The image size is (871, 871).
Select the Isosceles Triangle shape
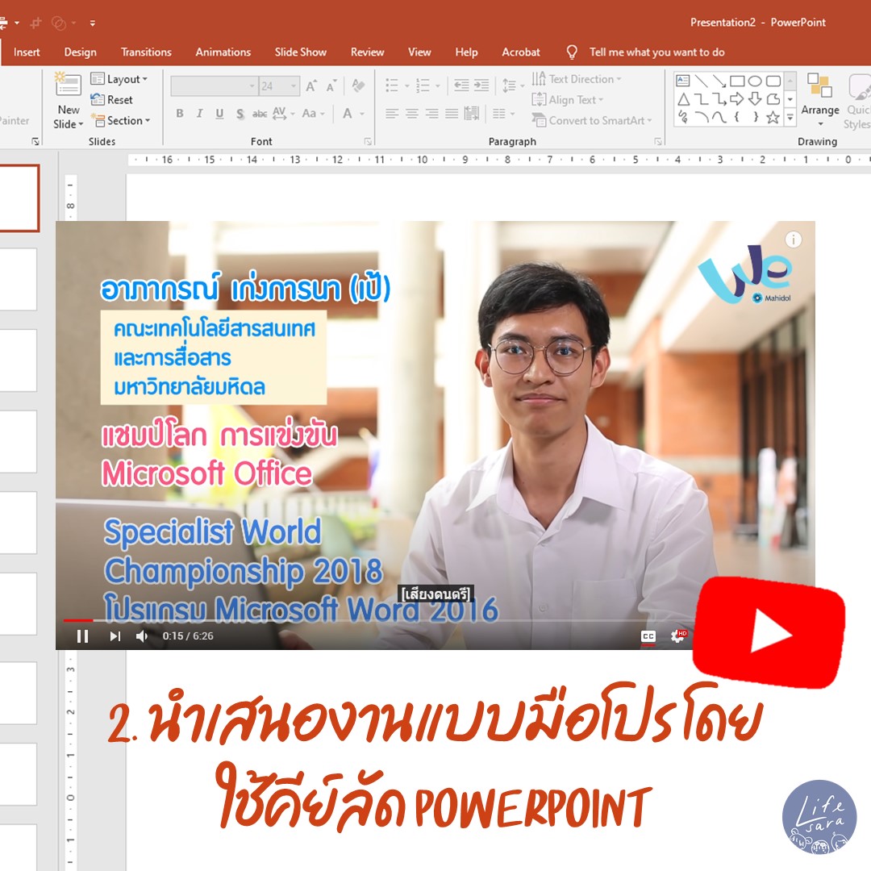click(x=683, y=99)
